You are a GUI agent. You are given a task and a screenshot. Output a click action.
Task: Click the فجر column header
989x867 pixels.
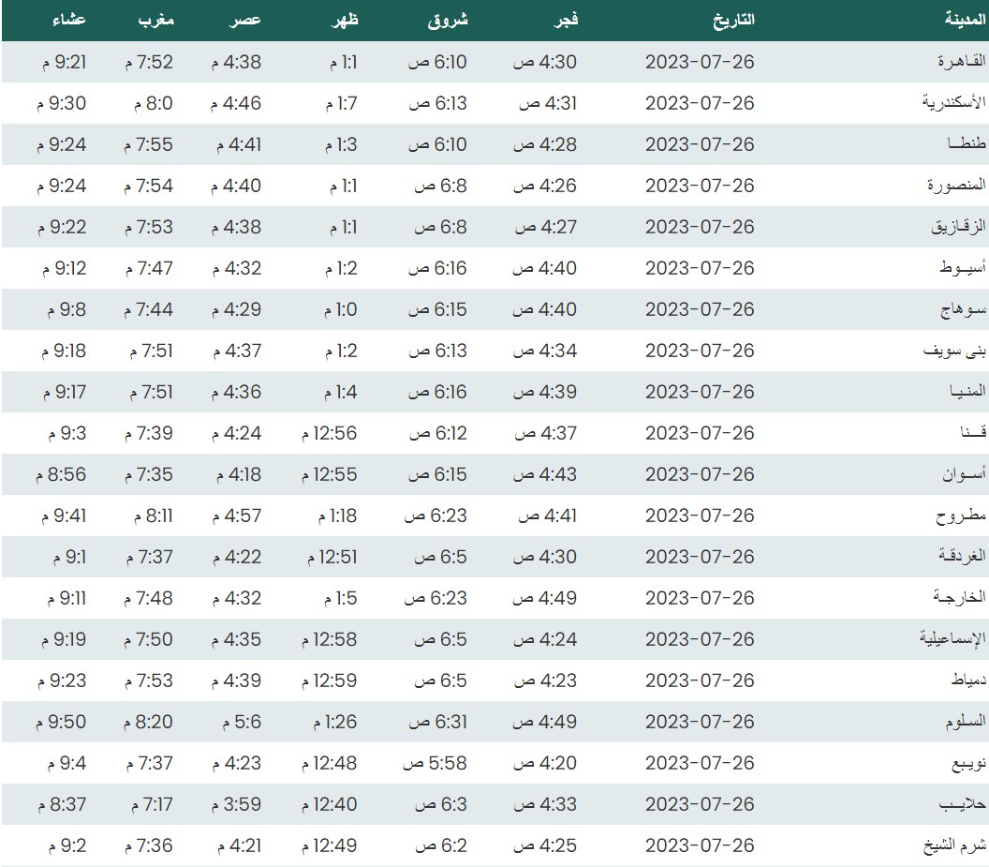click(566, 20)
